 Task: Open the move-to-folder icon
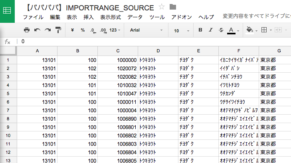[173, 7]
